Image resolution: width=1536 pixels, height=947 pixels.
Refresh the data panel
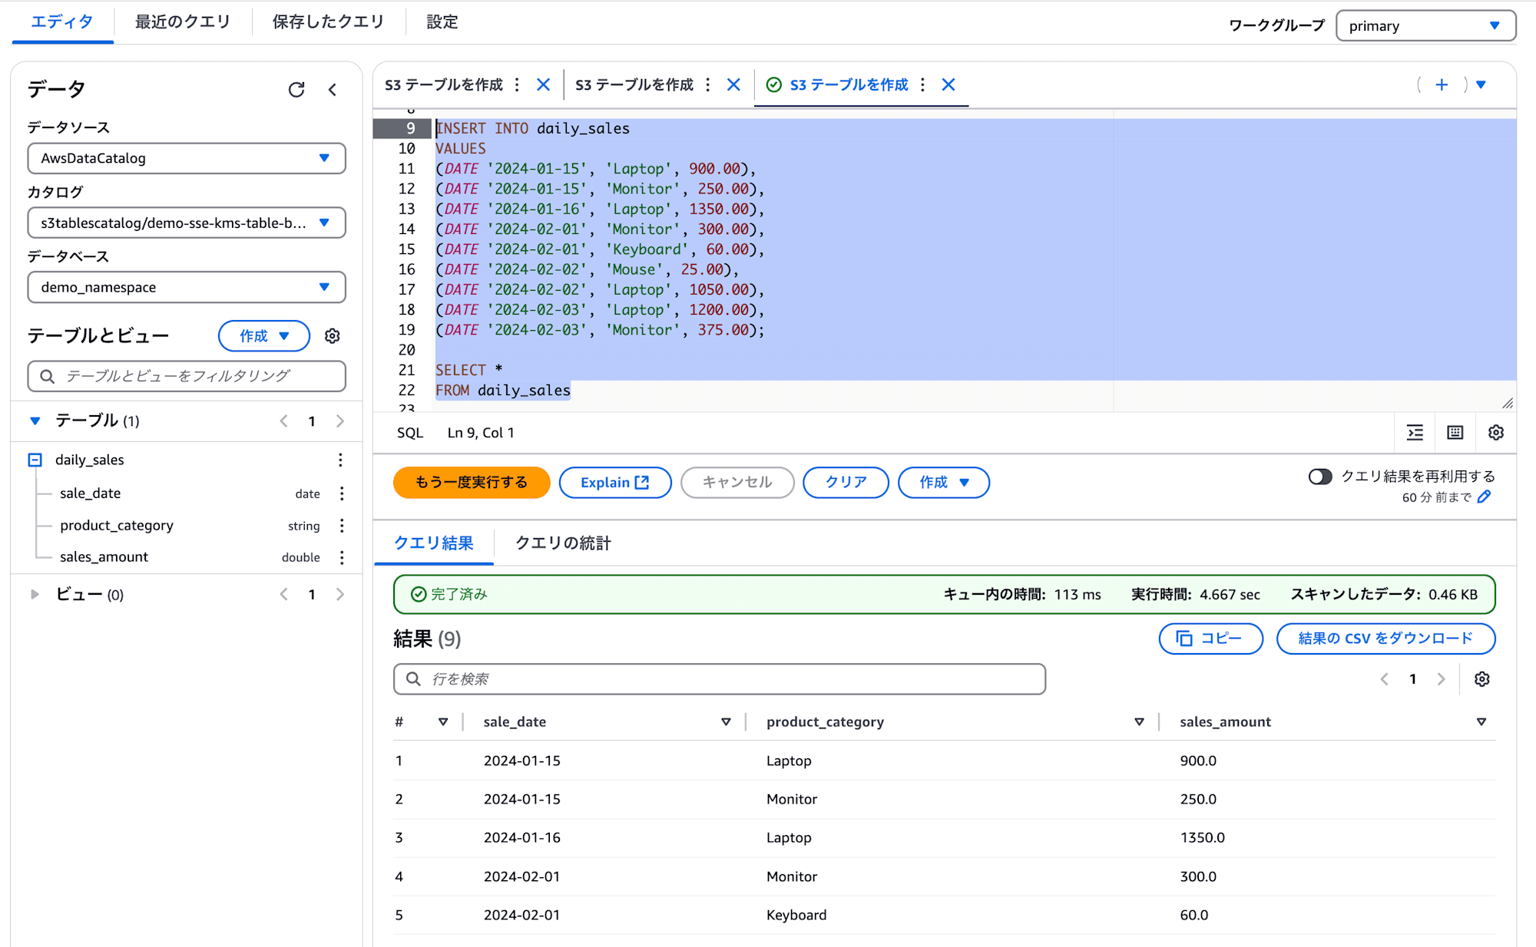(296, 90)
